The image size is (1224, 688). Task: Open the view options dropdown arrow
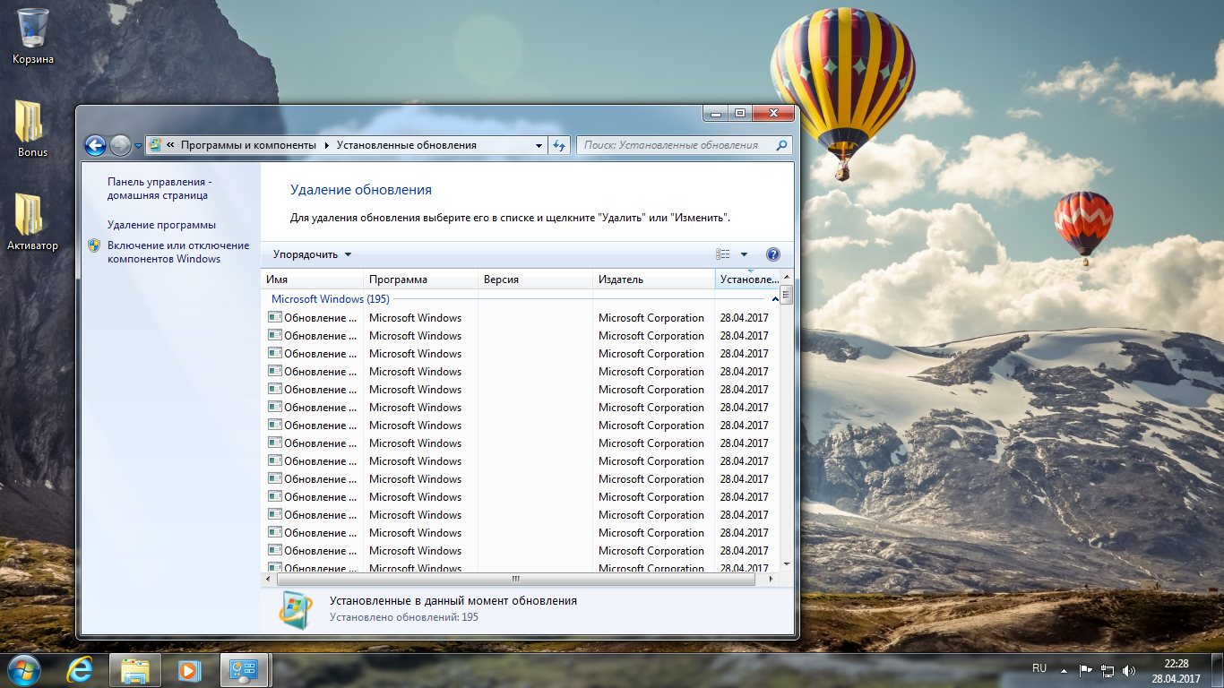pos(744,254)
